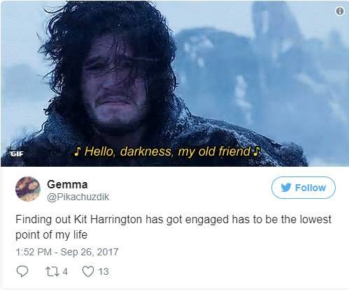Open the Gemma display name link
349x293 pixels.
click(x=67, y=184)
